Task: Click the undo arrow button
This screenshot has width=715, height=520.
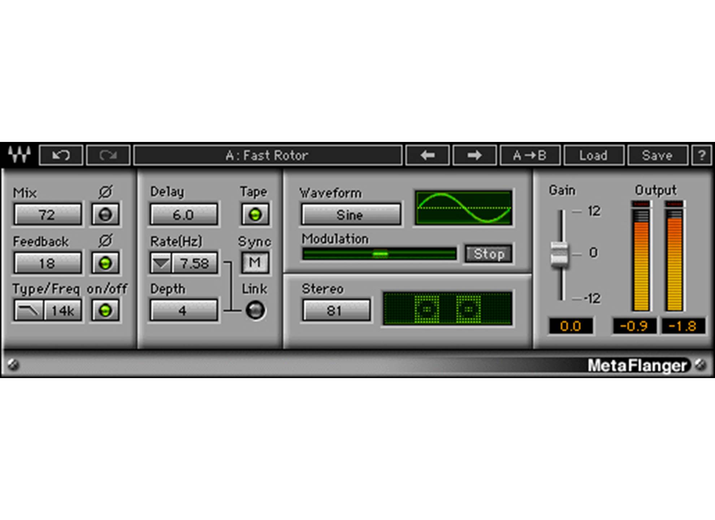Action: 61,156
